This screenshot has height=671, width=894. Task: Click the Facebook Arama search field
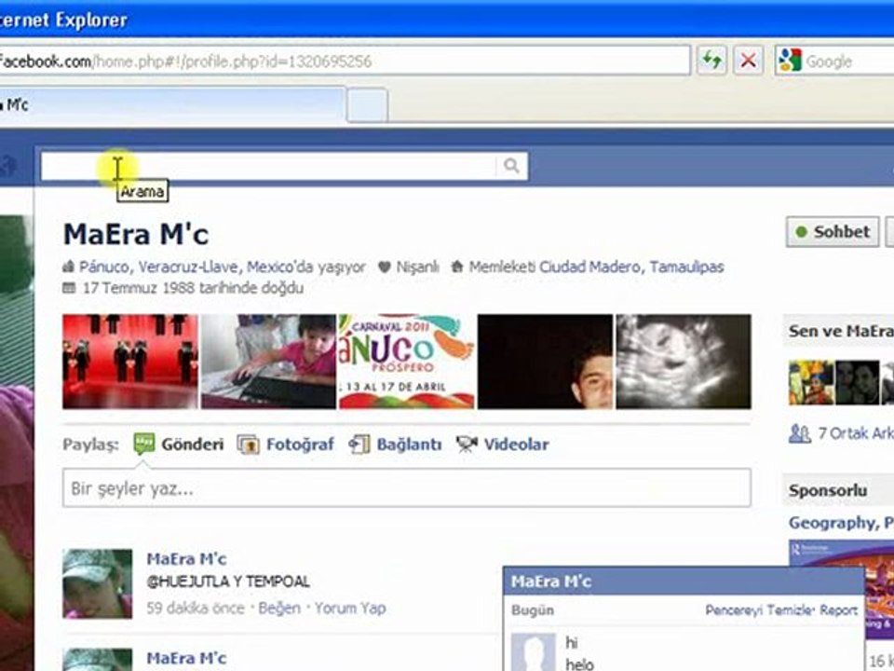(x=268, y=166)
